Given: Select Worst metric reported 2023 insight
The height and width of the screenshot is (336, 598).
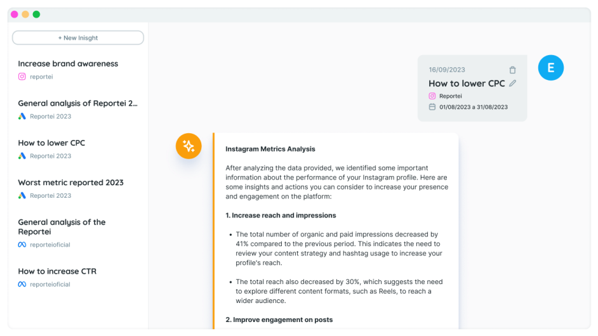Looking at the screenshot, I should tap(70, 183).
